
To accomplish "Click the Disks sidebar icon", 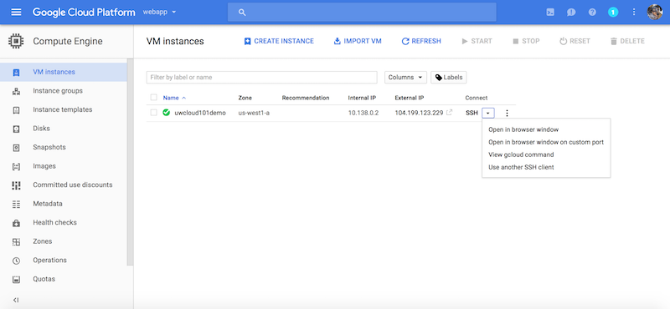I will [x=16, y=129].
